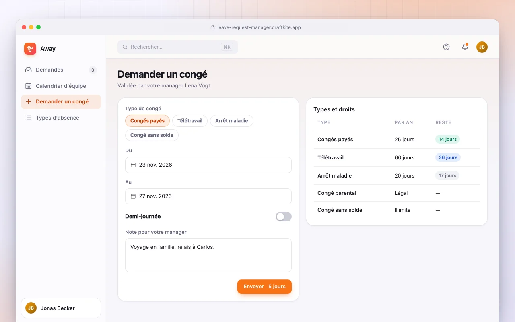Image resolution: width=515 pixels, height=322 pixels.
Task: Open the JB avatar in top bar
Action: [x=482, y=47]
